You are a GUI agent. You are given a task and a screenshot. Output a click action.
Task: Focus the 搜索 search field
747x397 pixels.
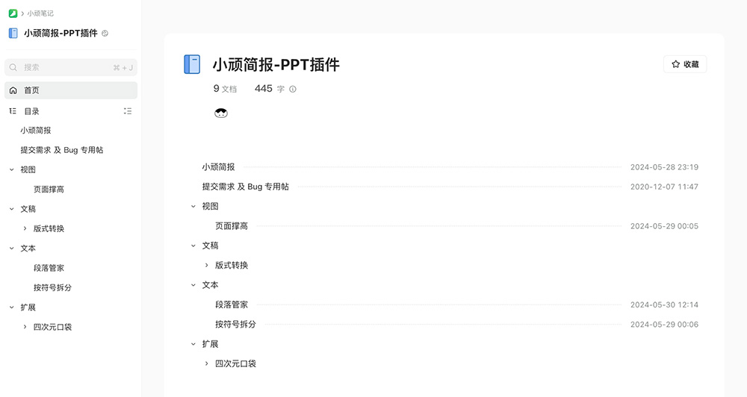71,68
